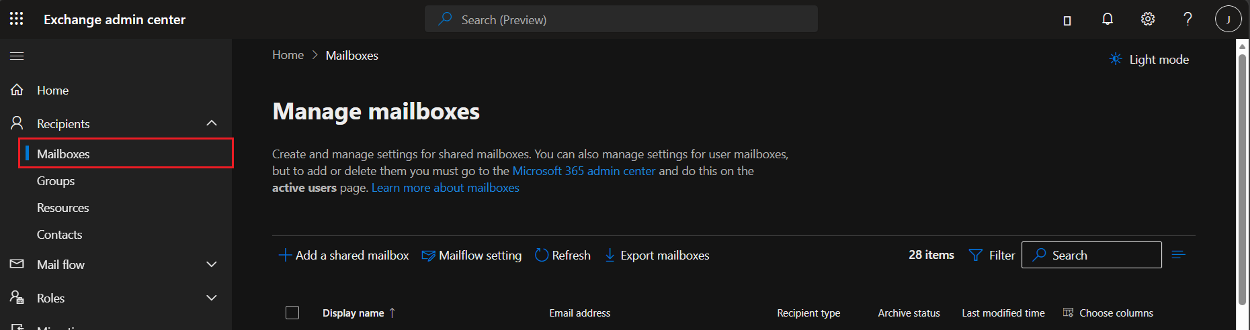1250x330 pixels.
Task: Click the magnifier in mailbox search box
Action: pos(1040,255)
